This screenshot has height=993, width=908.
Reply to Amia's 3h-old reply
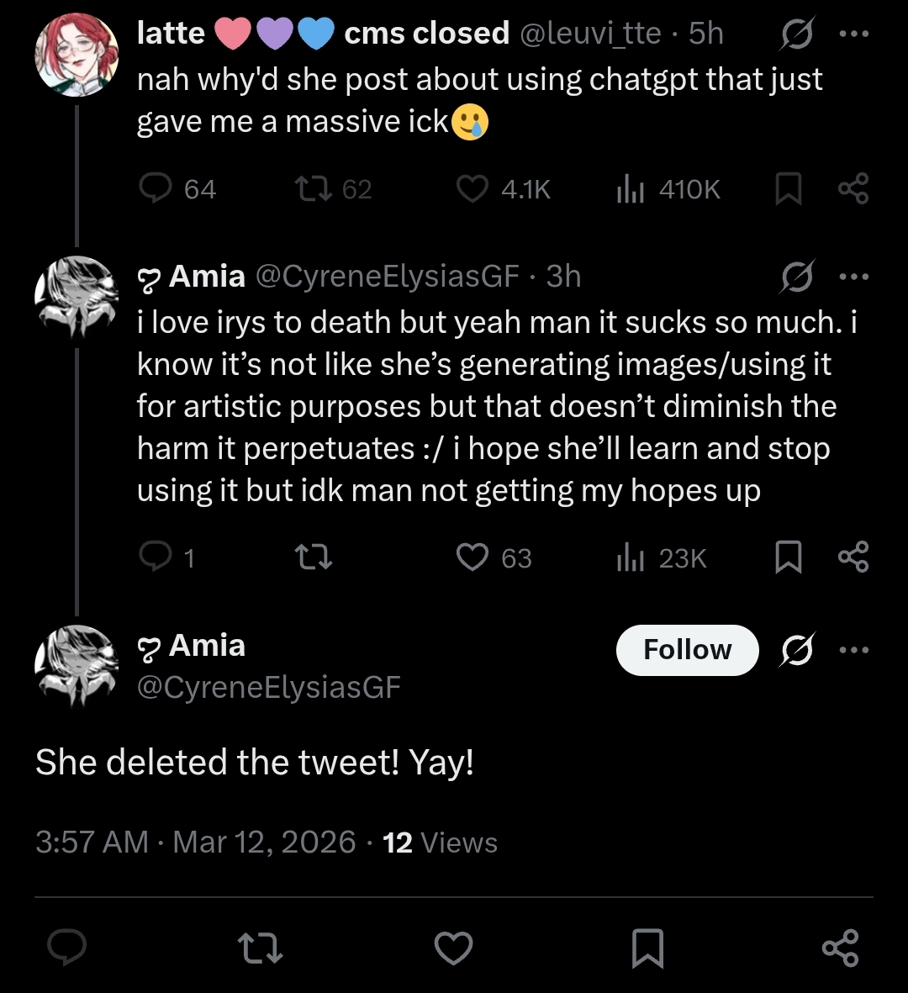click(x=156, y=557)
